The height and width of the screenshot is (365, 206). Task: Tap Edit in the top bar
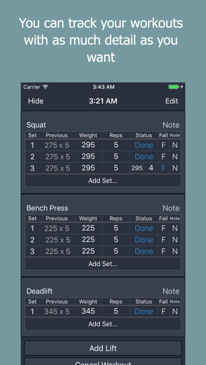(172, 101)
